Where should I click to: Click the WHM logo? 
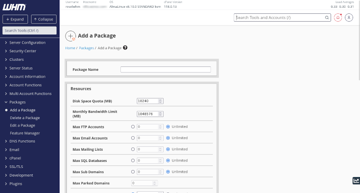coord(14,7)
